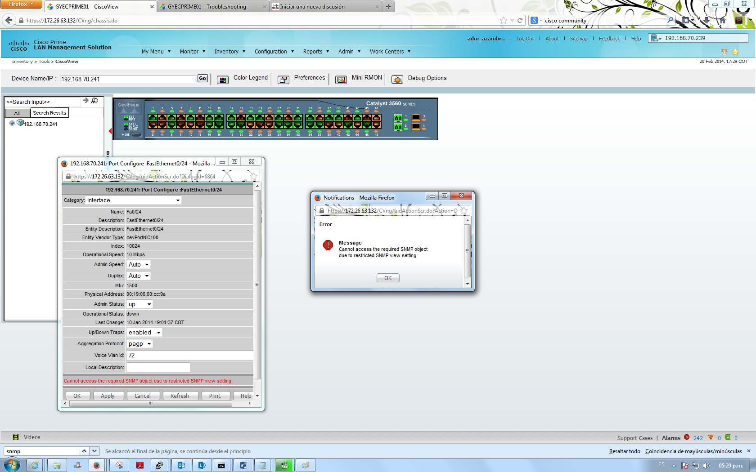
Task: Open the Work Centers menu
Action: pyautogui.click(x=390, y=52)
